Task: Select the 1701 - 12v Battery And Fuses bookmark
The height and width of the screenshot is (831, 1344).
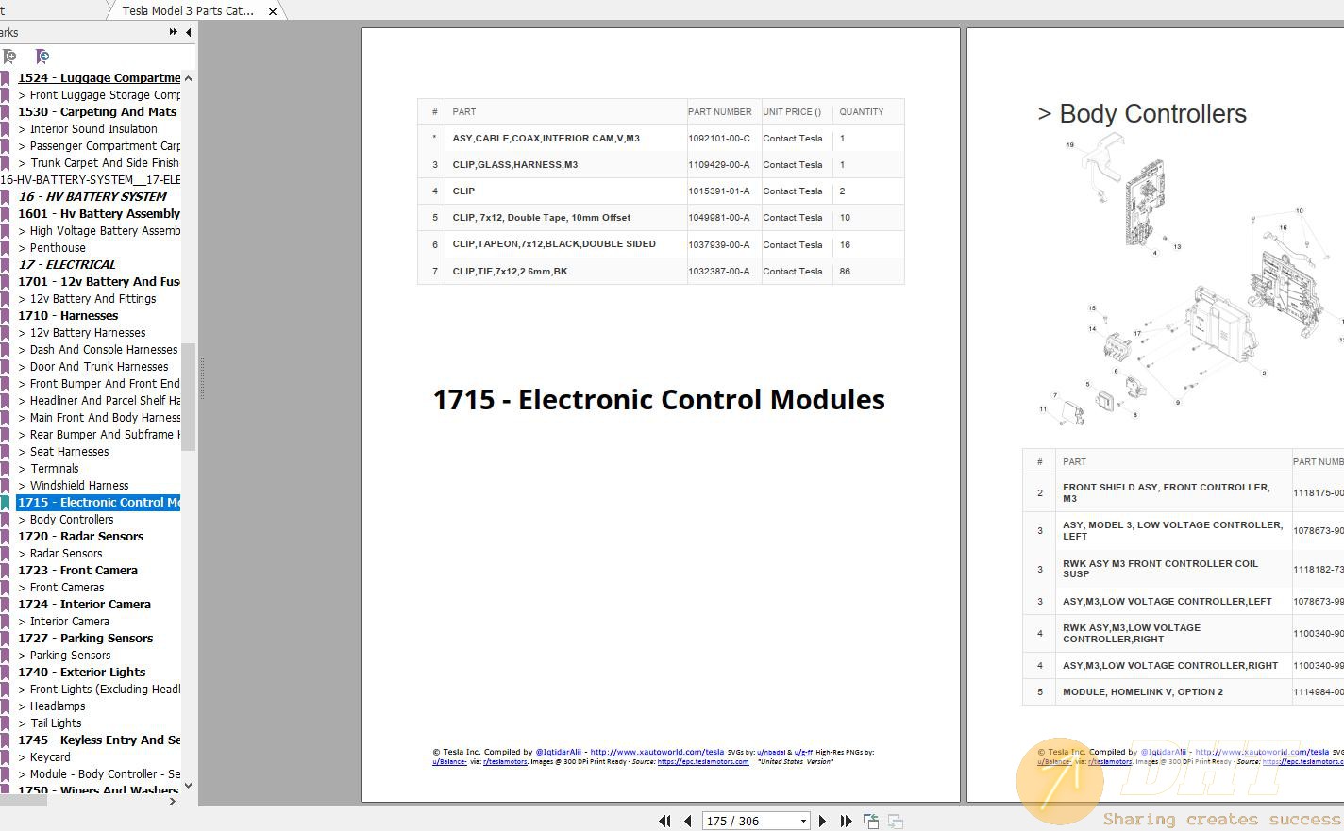Action: pos(99,282)
